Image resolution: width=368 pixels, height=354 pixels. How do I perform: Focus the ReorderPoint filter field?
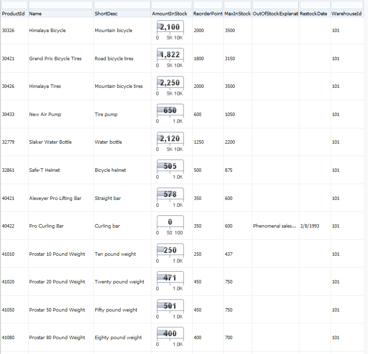point(208,5)
